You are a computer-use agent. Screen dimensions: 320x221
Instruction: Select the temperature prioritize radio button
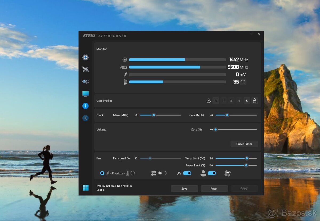click(133, 173)
